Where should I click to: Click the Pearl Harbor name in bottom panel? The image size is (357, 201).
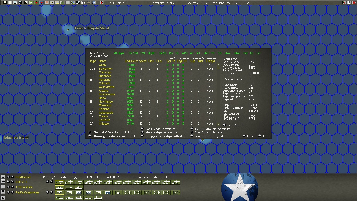tap(23, 177)
